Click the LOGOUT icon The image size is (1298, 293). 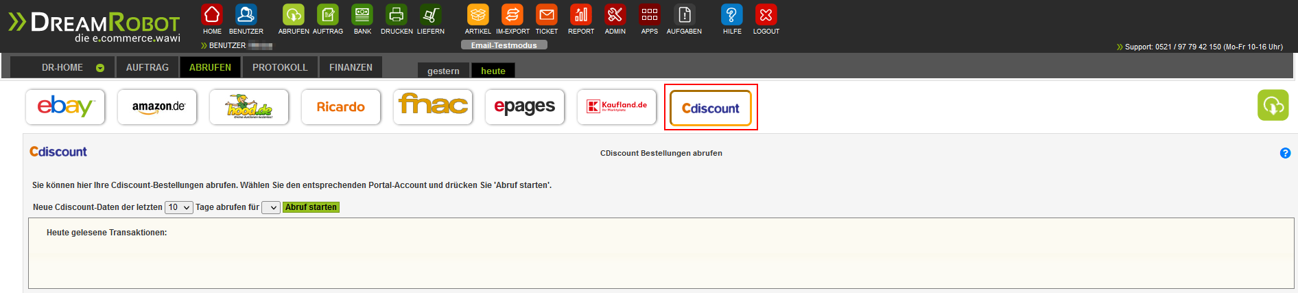click(x=766, y=14)
